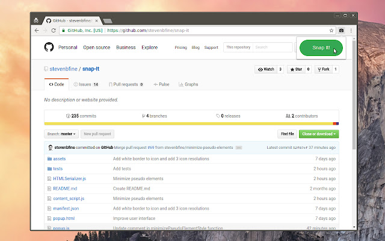Open the Open source menu item

click(97, 48)
